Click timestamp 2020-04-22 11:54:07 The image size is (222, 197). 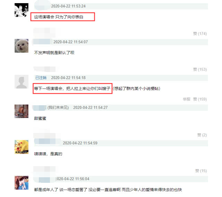click(70, 42)
